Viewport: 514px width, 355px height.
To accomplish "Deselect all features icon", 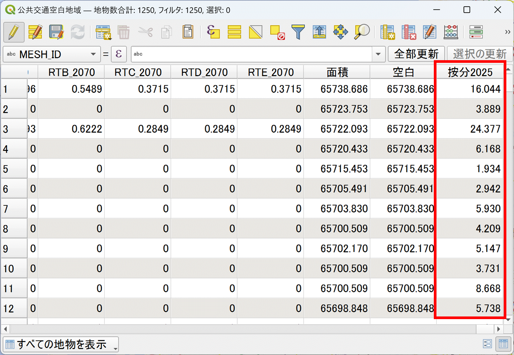I will [x=277, y=32].
